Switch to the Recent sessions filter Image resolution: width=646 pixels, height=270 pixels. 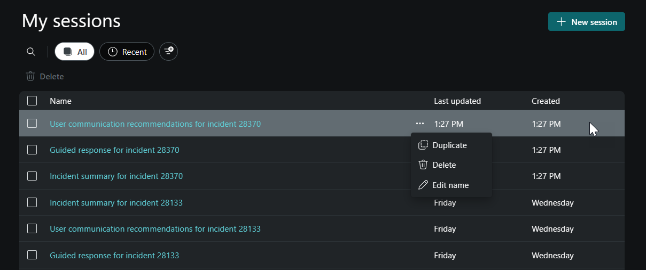(127, 52)
